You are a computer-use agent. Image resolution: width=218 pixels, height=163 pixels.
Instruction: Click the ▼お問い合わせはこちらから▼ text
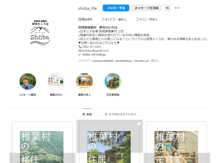(99, 43)
